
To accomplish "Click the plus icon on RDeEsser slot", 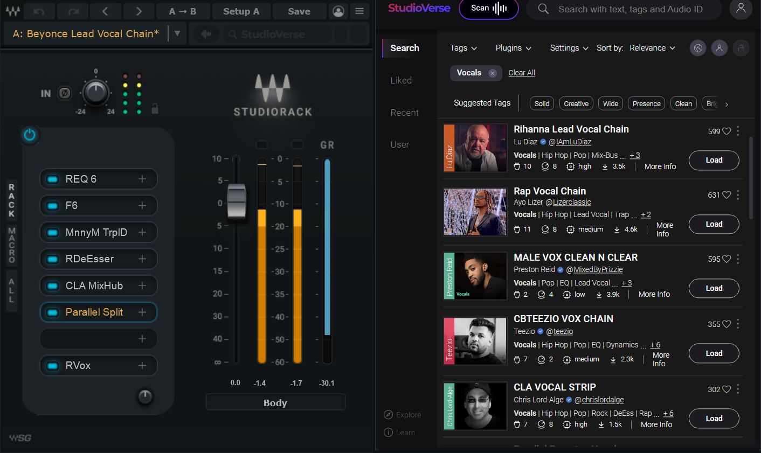I will 142,259.
